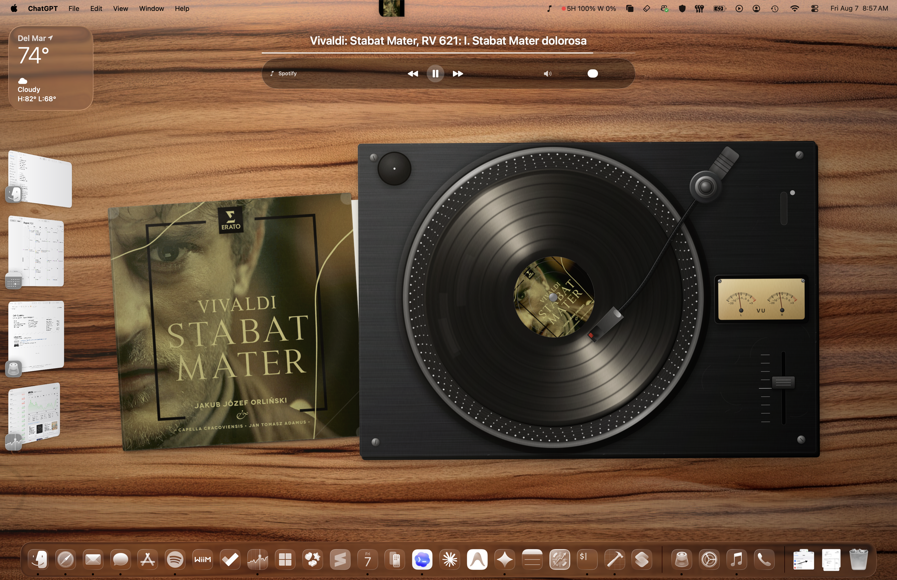
Task: Open the blue terminal prompt app in Dock
Action: [x=422, y=559]
